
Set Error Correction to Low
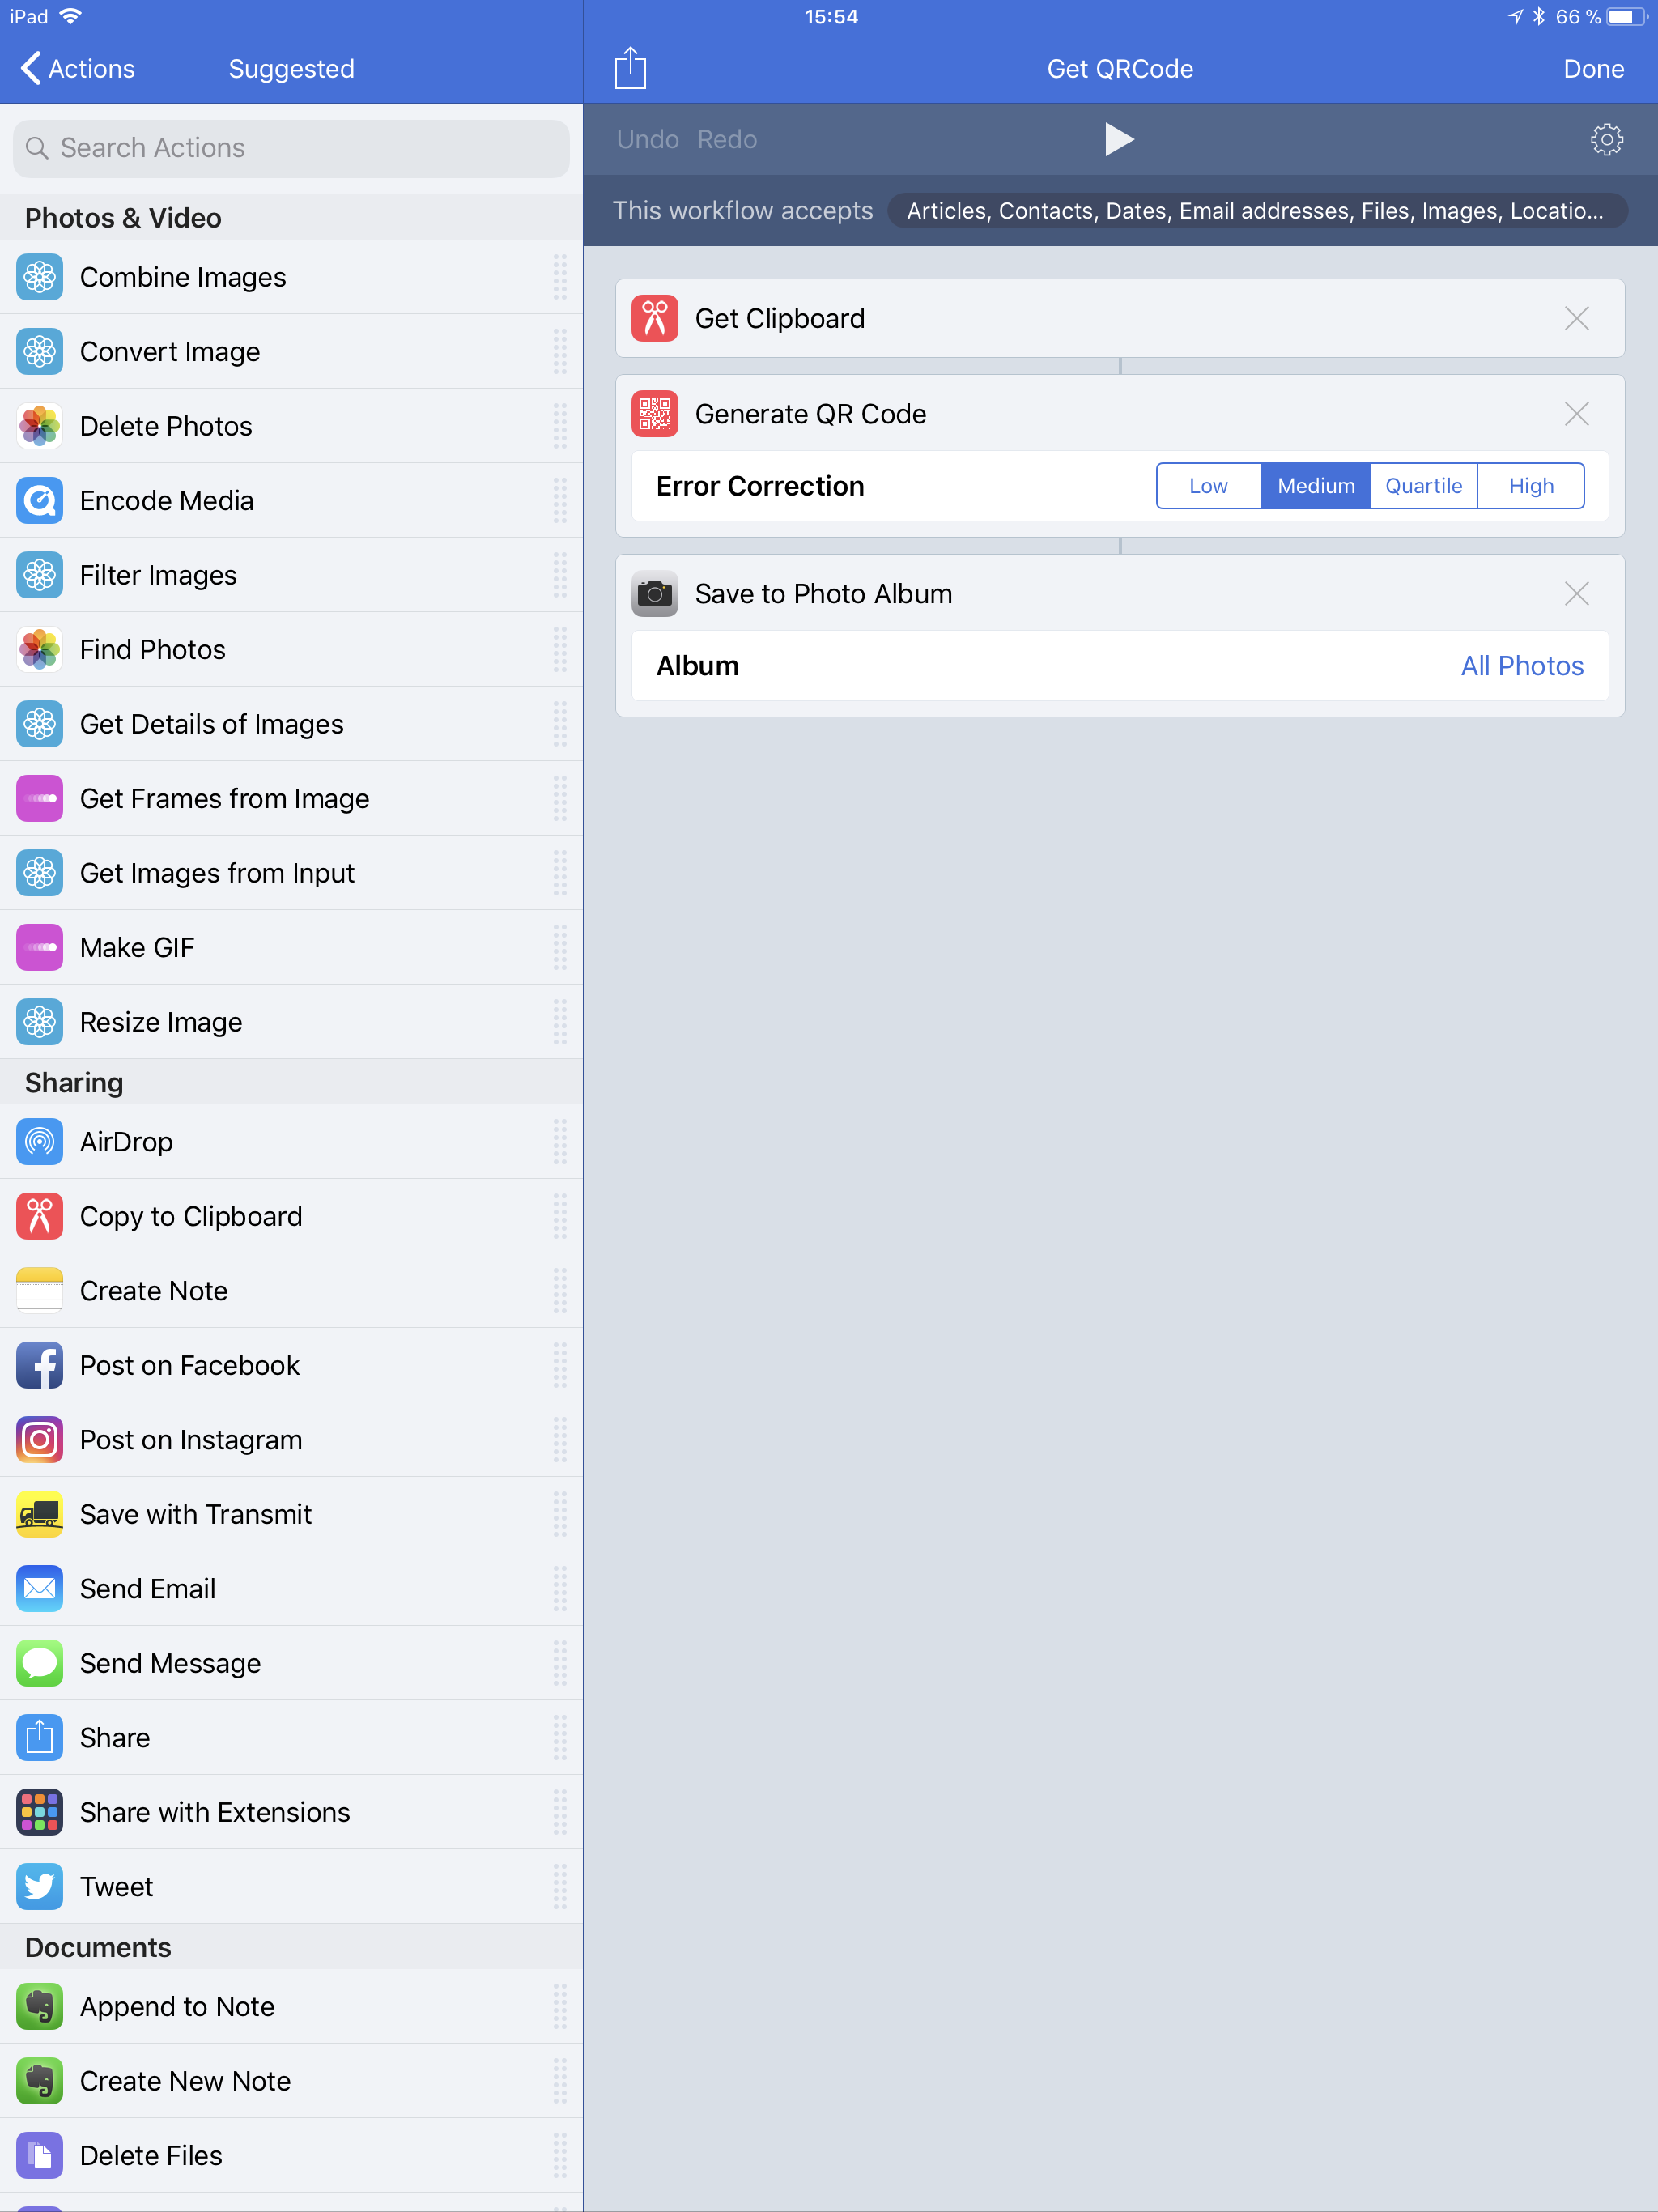(x=1208, y=486)
